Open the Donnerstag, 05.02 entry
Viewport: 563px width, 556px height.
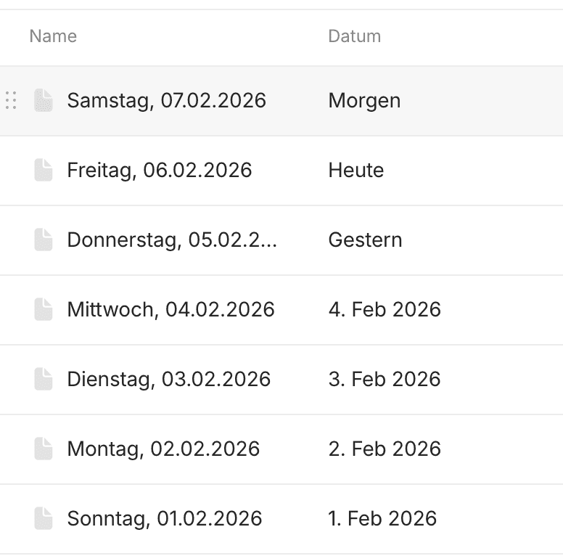[x=172, y=240]
